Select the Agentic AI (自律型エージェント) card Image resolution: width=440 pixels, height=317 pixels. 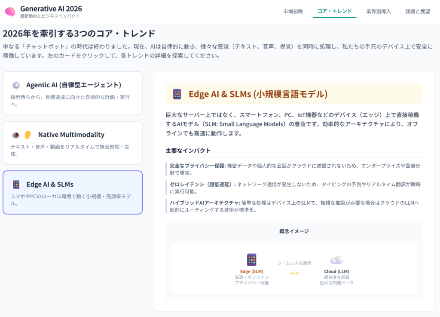pos(73,93)
